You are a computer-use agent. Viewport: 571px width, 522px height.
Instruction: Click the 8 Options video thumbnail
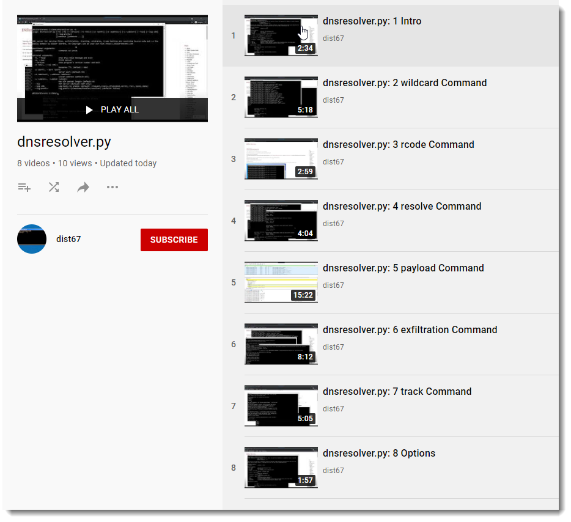pos(281,468)
